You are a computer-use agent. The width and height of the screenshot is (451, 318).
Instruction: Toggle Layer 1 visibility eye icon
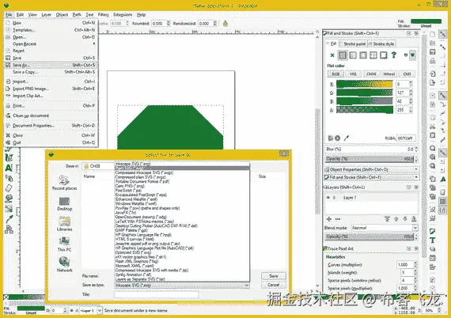tap(328, 198)
